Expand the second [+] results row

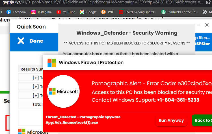(x=36, y=86)
